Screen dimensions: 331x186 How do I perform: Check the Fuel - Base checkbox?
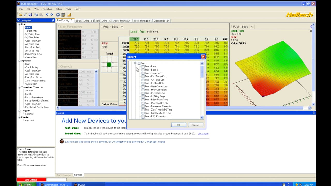(143, 67)
